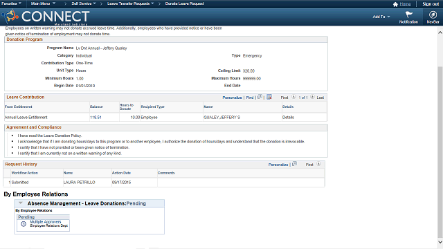Click First link in Request History
This screenshot has width=443, height=249.
309,165
